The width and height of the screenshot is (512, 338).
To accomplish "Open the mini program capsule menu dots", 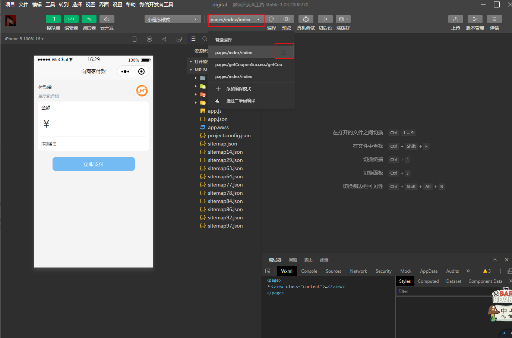I will coord(125,71).
